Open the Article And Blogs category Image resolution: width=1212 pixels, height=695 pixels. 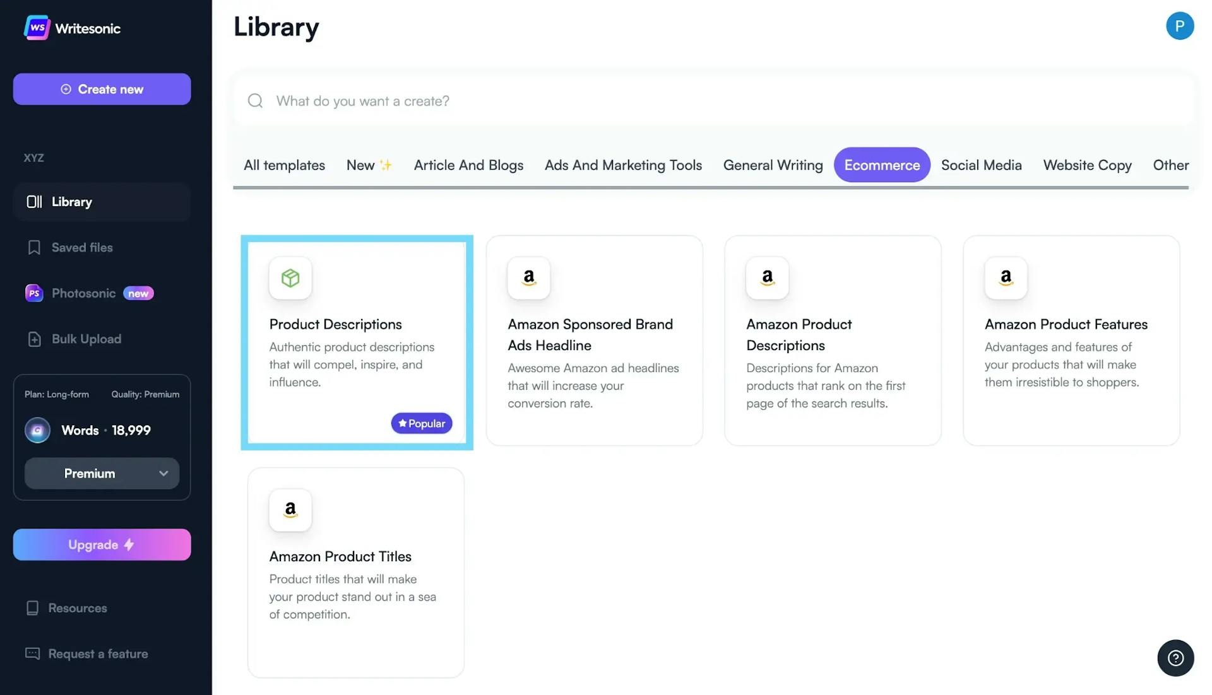pos(468,165)
